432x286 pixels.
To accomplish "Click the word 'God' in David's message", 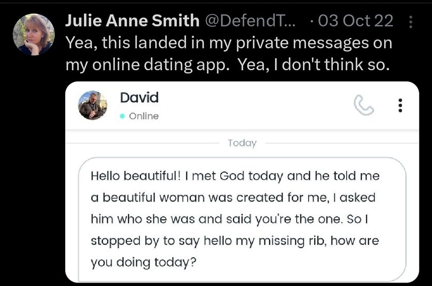I will (234, 177).
